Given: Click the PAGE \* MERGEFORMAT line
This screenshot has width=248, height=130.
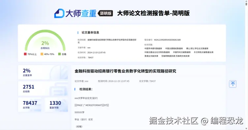Looking at the screenshot, I should tap(92, 105).
